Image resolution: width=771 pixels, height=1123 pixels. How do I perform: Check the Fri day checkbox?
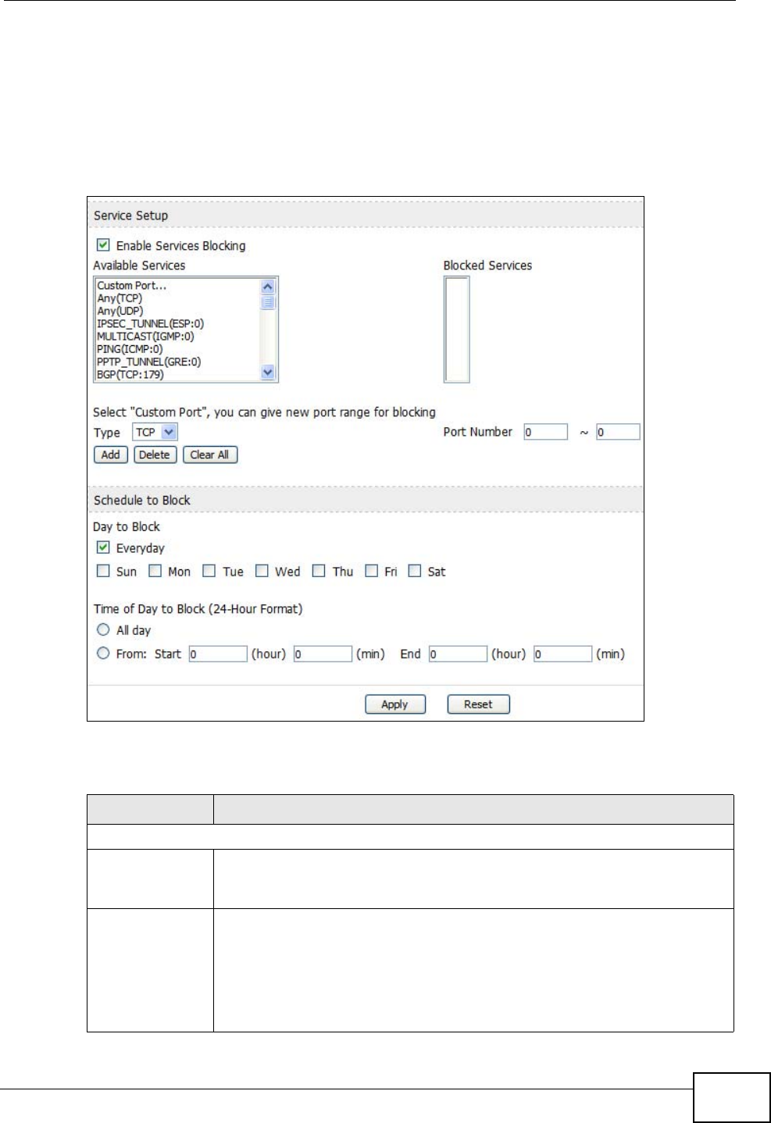coord(372,571)
